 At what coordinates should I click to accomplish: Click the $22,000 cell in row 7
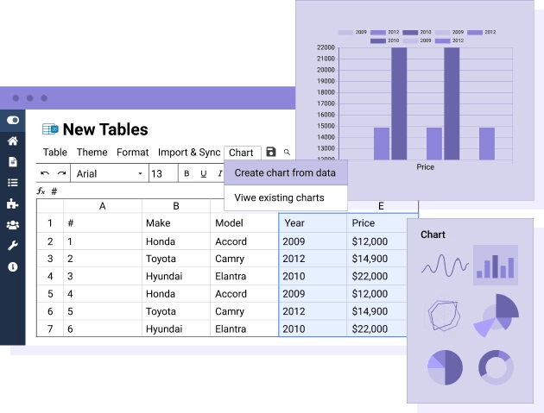377,329
